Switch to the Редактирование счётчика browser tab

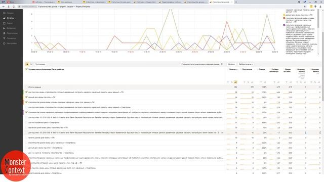coord(171,2)
